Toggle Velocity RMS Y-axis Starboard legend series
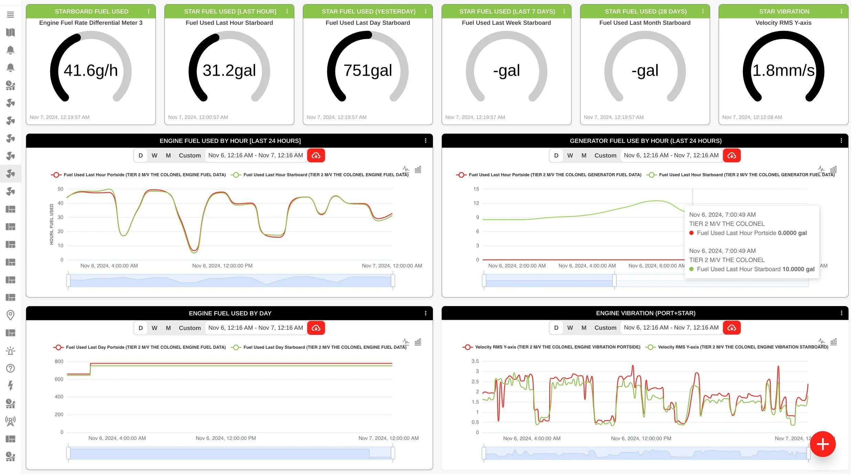 point(743,347)
